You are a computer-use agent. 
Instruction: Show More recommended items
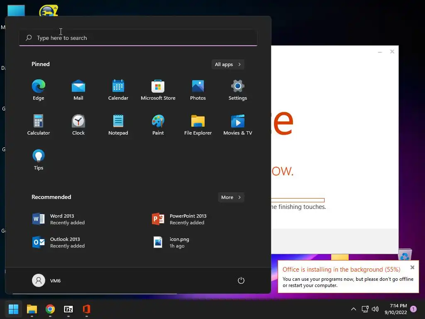(231, 197)
